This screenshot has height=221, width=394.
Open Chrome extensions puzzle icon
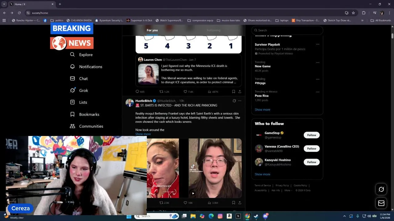click(x=364, y=13)
